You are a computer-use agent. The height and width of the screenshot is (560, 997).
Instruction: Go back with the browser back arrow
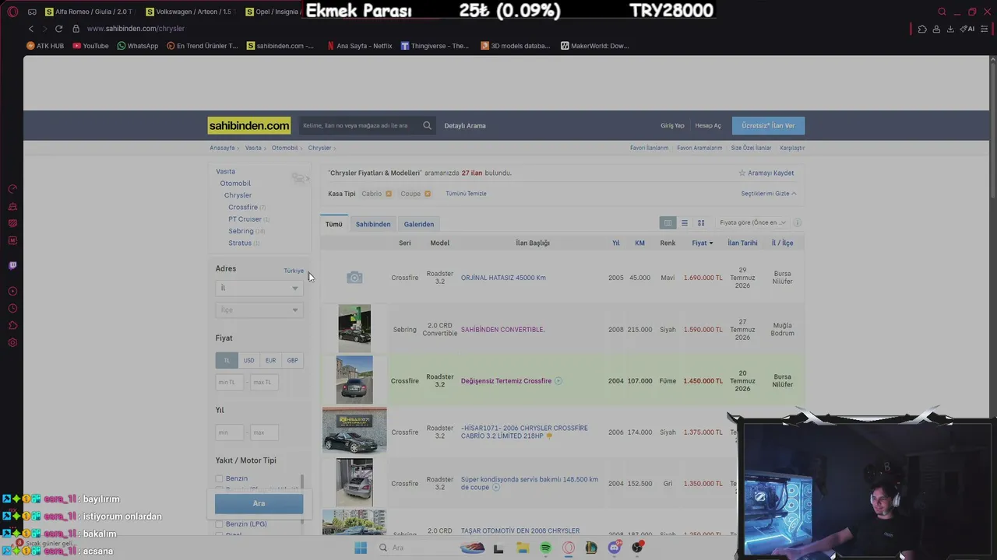click(31, 29)
